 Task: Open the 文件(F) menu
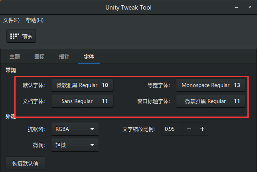tap(12, 20)
